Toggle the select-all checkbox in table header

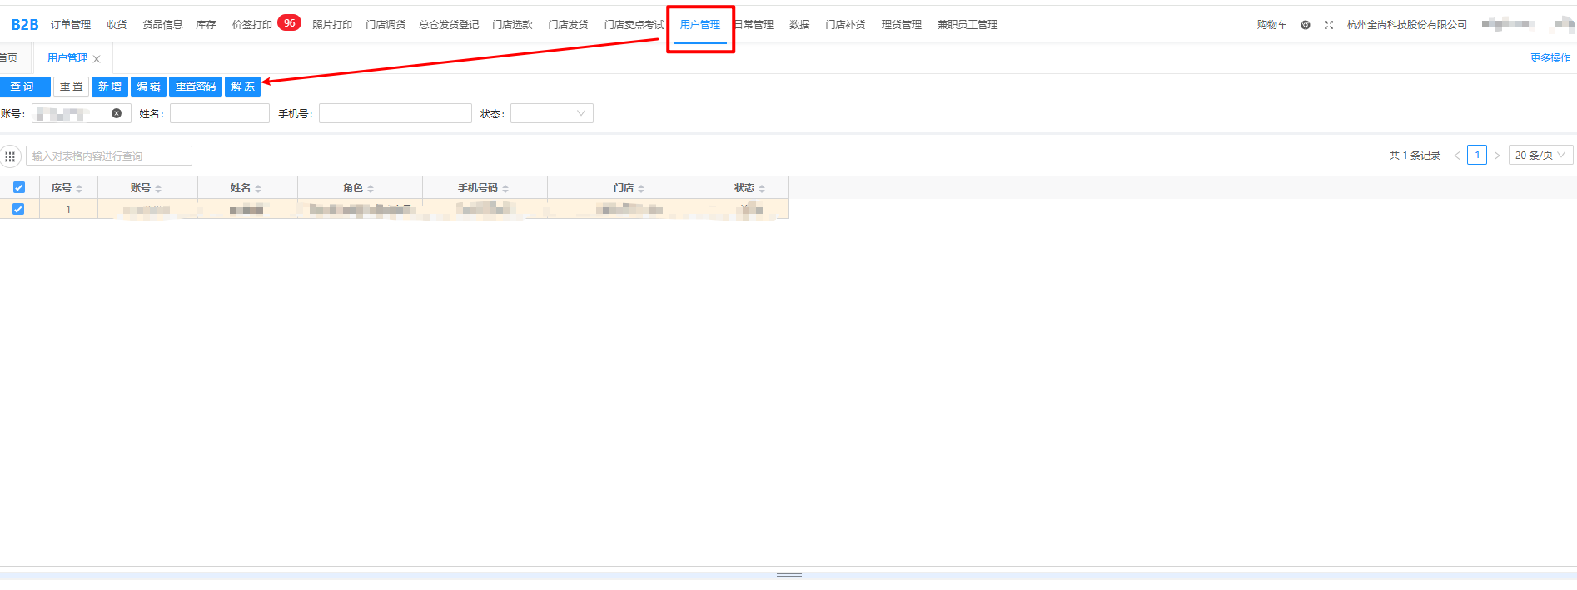(x=19, y=188)
